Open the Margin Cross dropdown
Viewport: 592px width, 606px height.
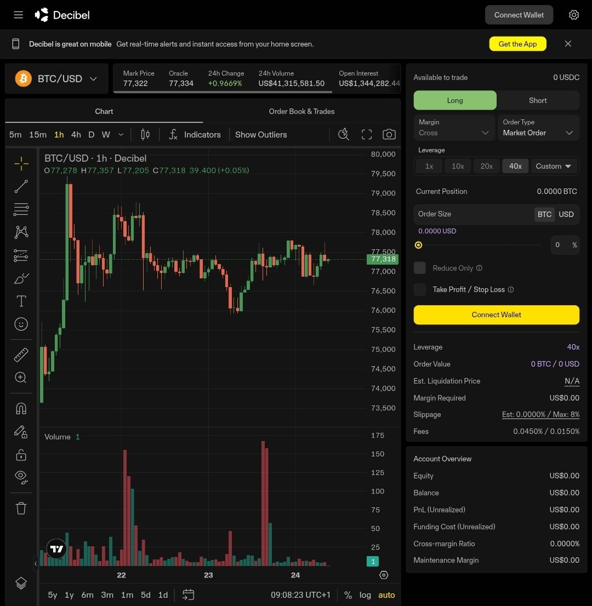tap(454, 128)
